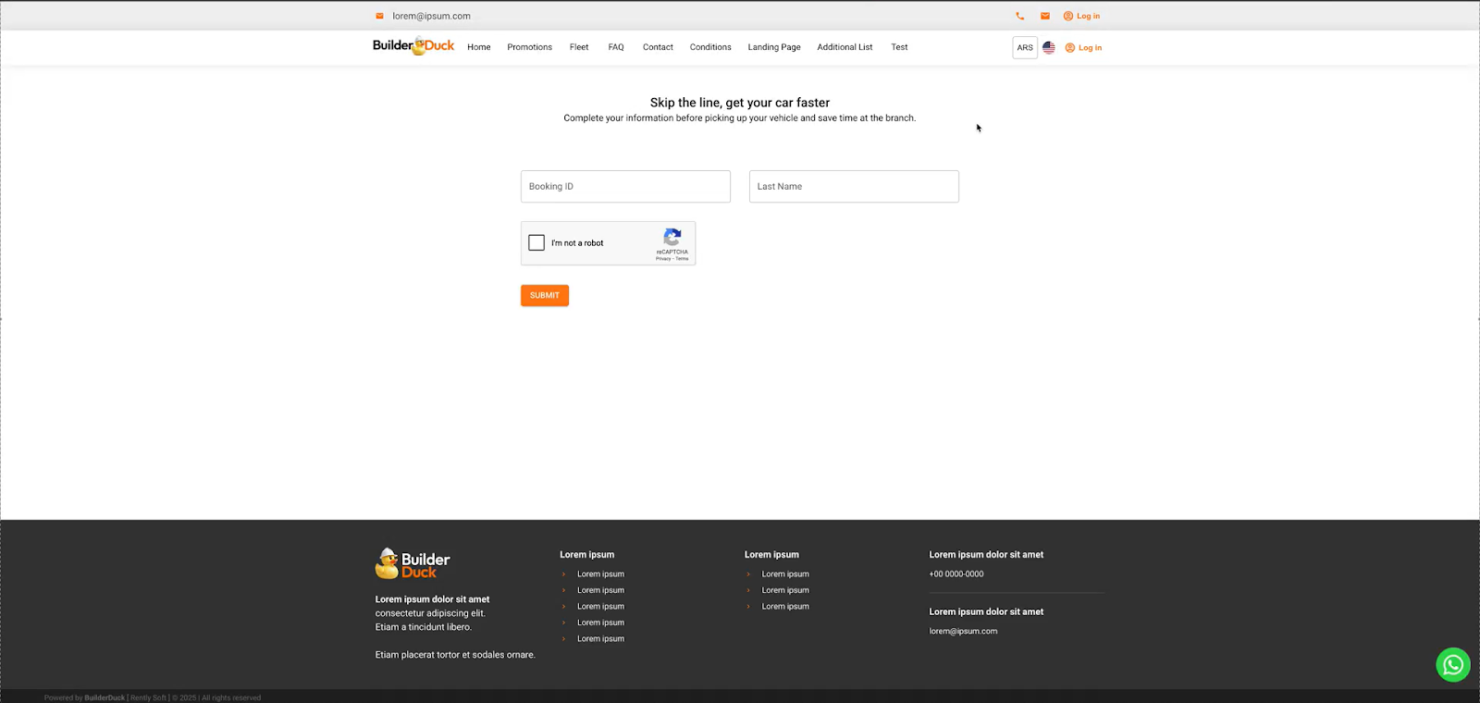Focus the Booking ID input field
Viewport: 1480px width, 703px height.
[x=625, y=186]
